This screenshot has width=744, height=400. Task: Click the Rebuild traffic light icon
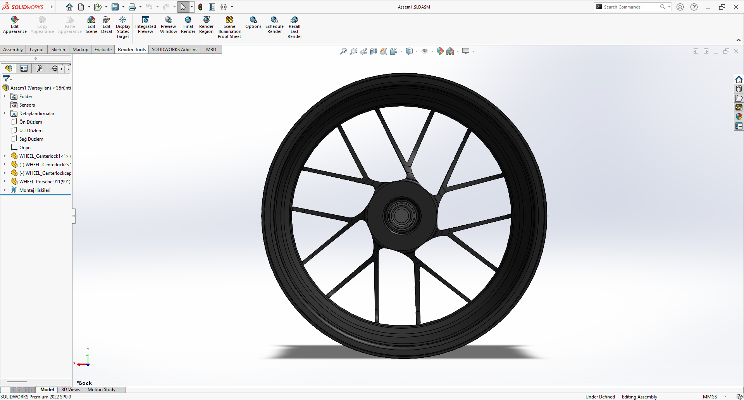tap(200, 7)
